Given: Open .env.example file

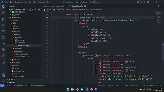Looking at the screenshot, I should pyautogui.click(x=19, y=76).
